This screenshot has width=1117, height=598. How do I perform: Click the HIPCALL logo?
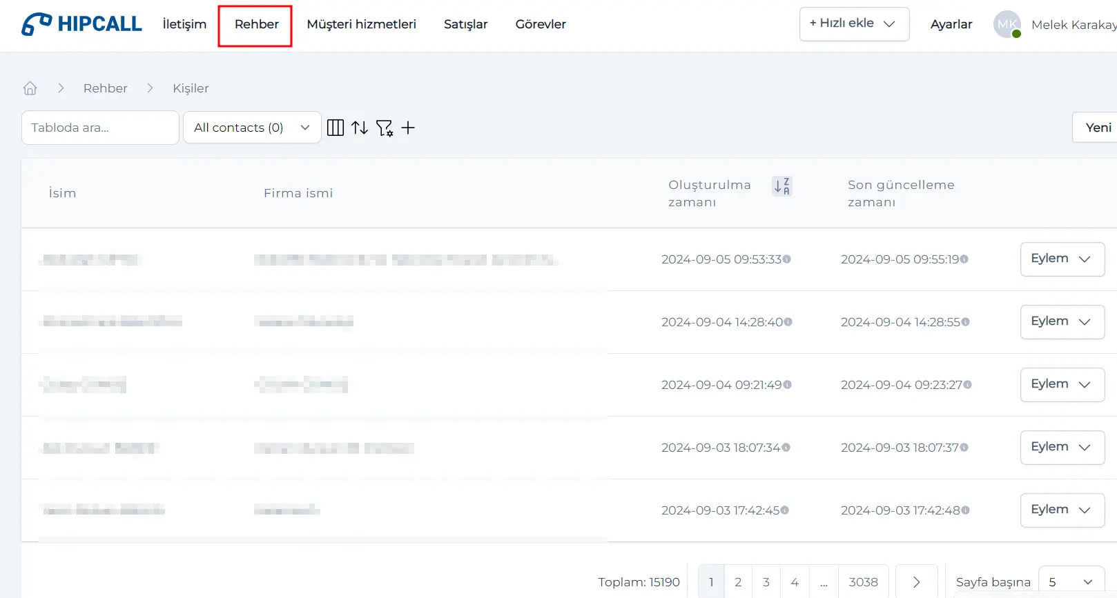tap(81, 24)
